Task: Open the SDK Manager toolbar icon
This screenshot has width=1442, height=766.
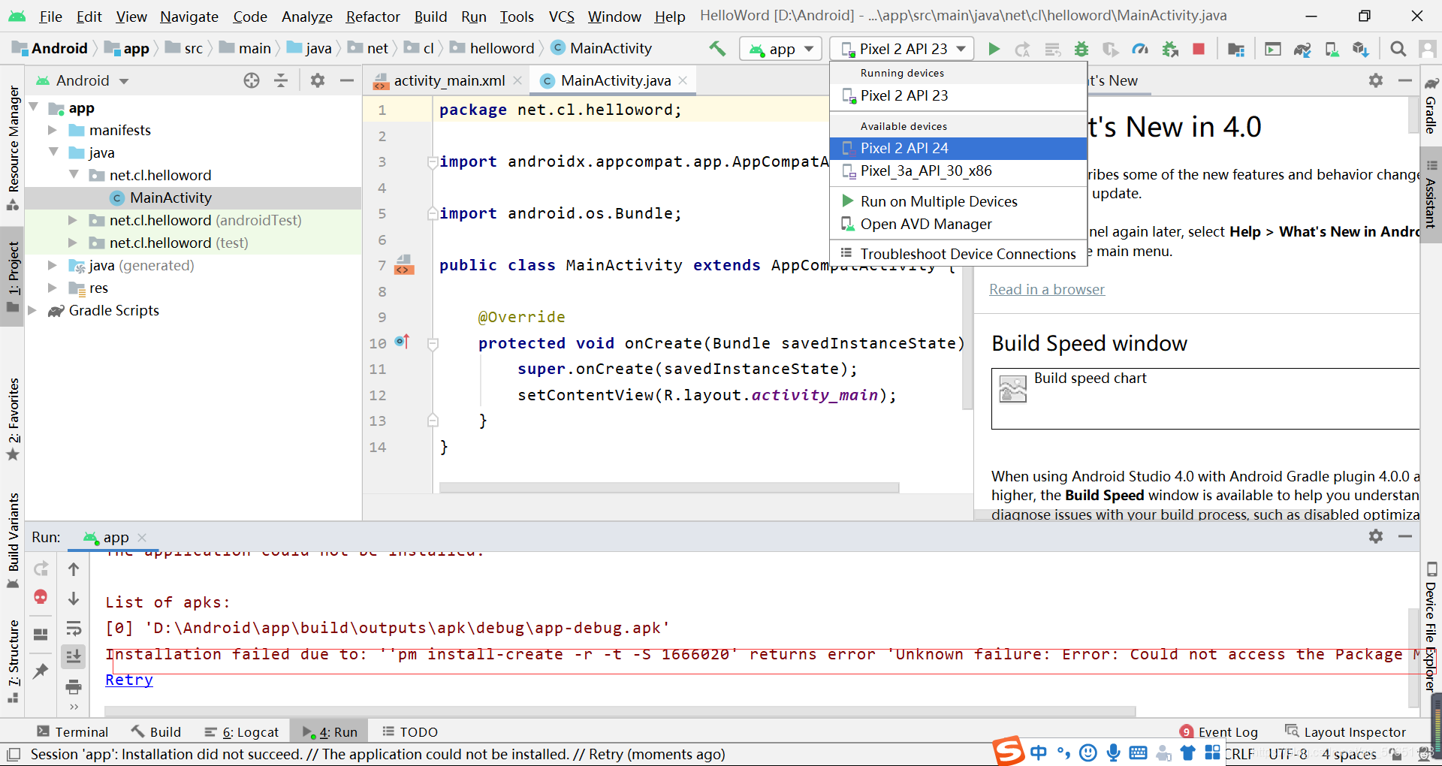Action: [x=1360, y=49]
